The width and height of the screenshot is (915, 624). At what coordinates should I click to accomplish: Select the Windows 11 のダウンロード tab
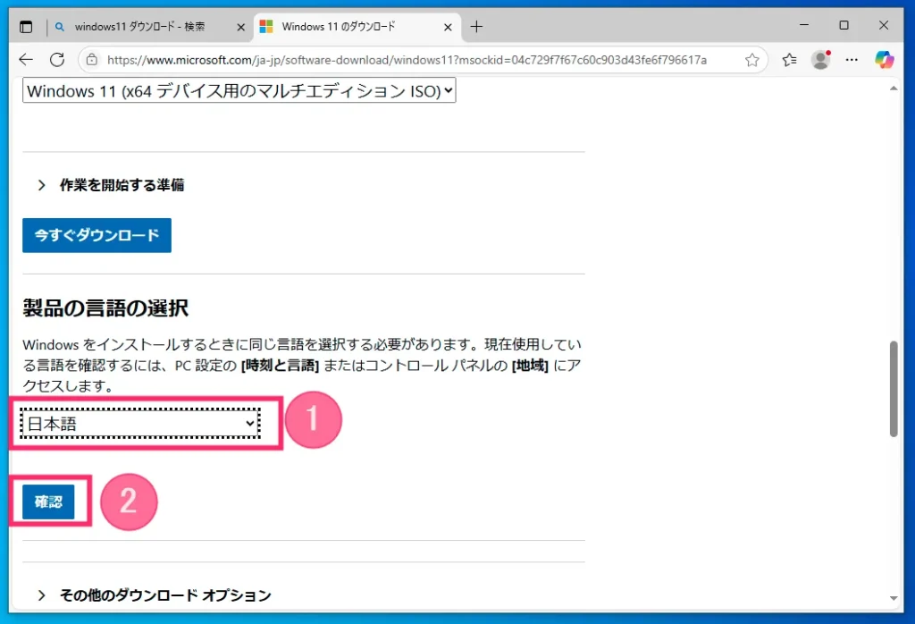click(x=357, y=27)
